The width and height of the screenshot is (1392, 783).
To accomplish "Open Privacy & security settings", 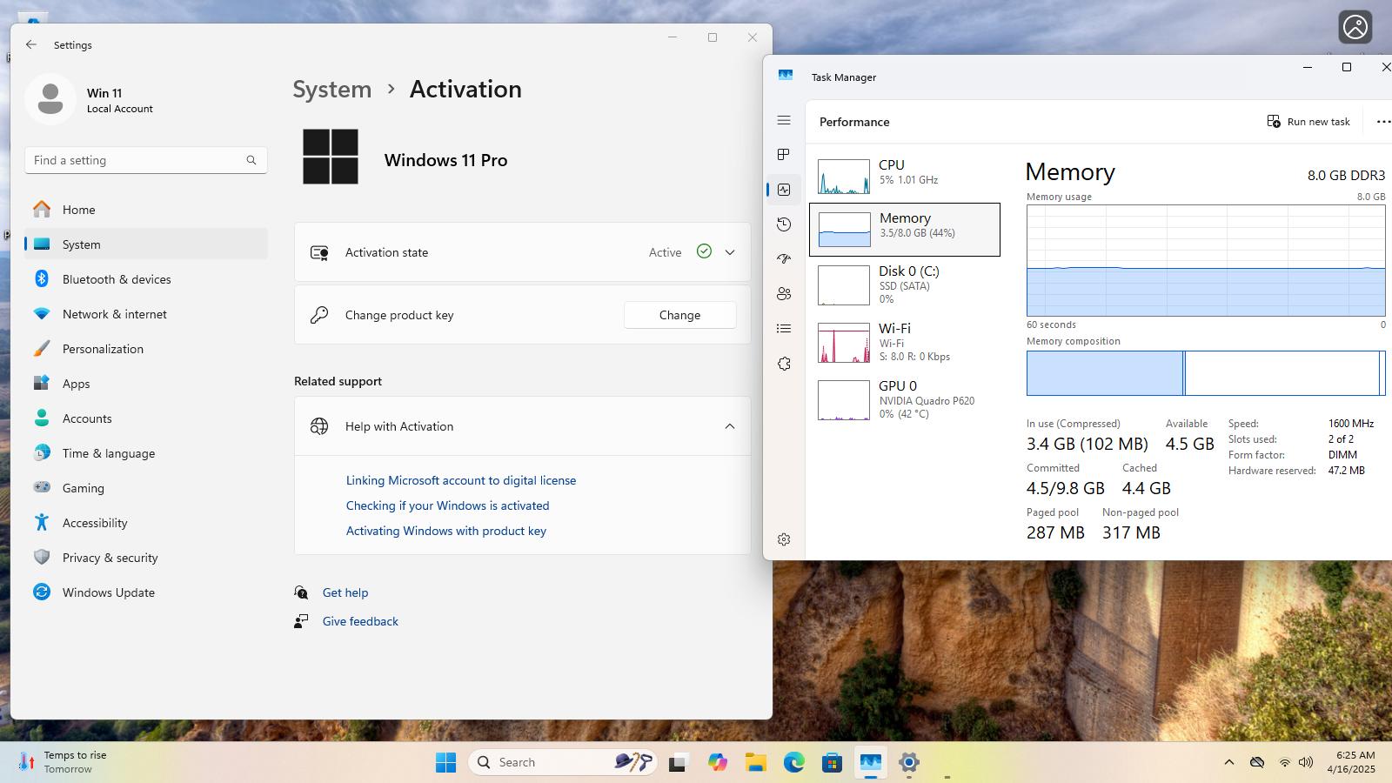I will [x=146, y=558].
